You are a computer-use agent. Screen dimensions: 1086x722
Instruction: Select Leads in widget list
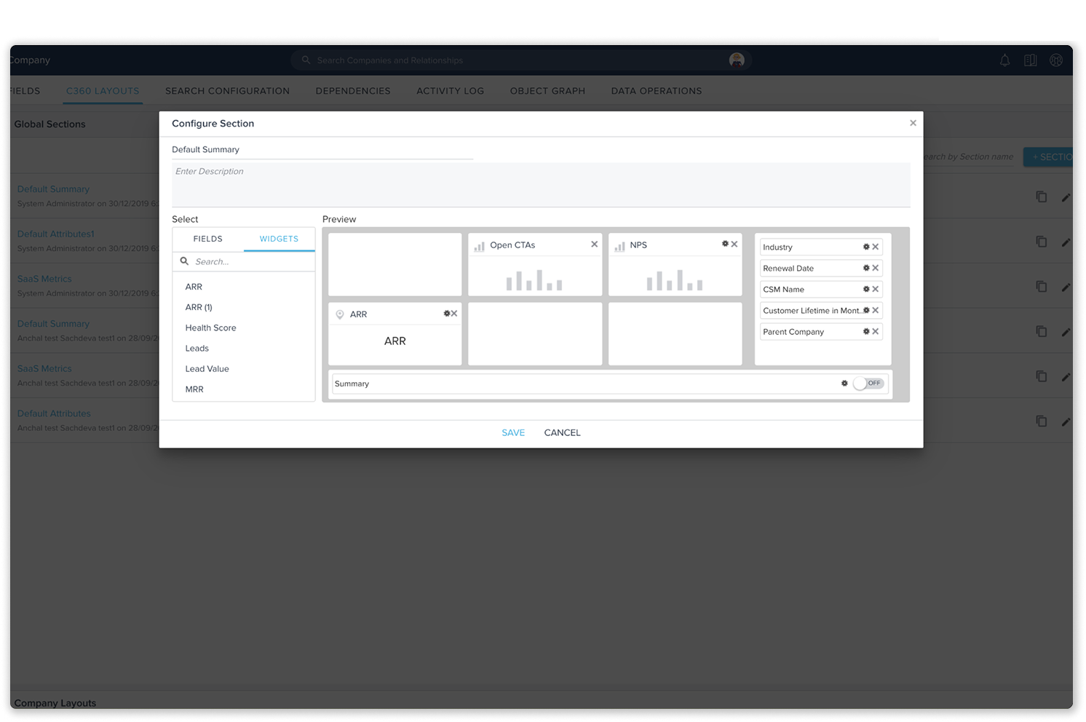coord(197,348)
